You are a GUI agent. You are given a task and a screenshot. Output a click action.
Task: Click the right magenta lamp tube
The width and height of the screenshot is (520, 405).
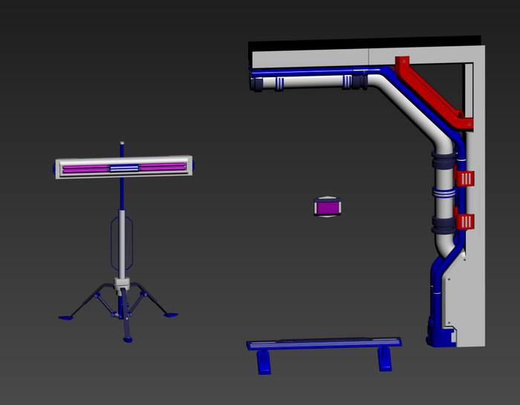[x=163, y=167]
